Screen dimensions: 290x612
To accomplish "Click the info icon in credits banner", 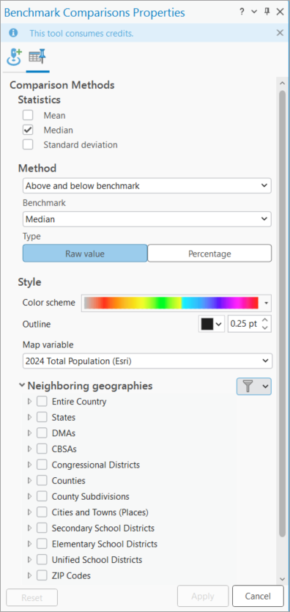I will 14,33.
